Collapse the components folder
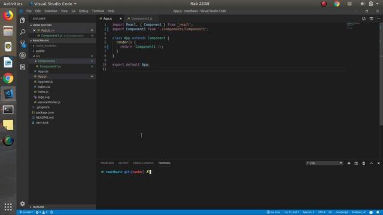 pyautogui.click(x=47, y=61)
